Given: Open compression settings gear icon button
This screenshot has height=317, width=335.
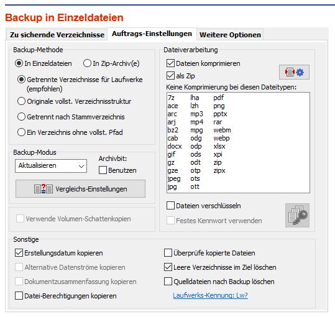Looking at the screenshot, I should (294, 72).
